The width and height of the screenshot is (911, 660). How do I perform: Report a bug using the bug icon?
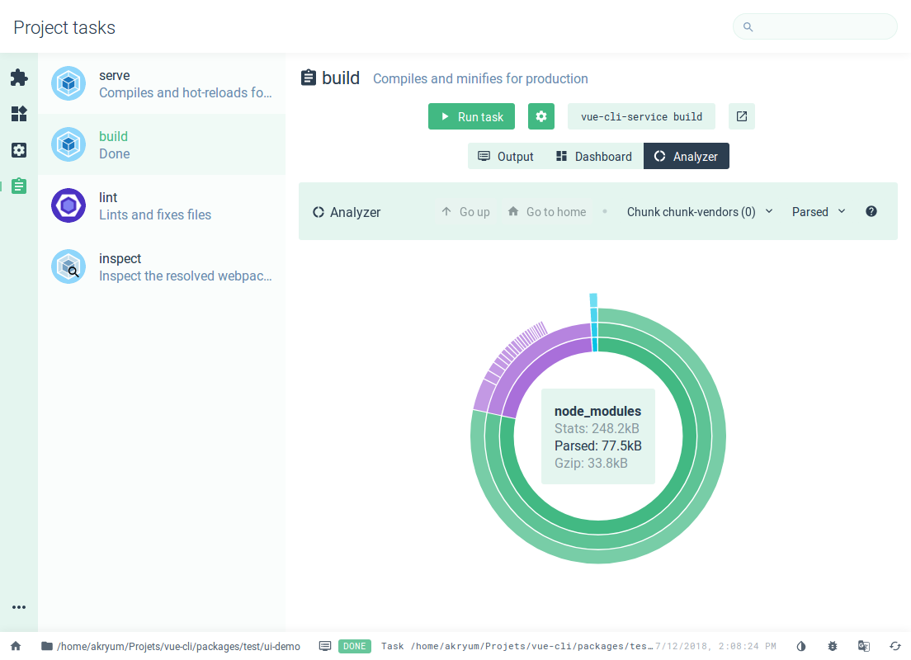833,646
